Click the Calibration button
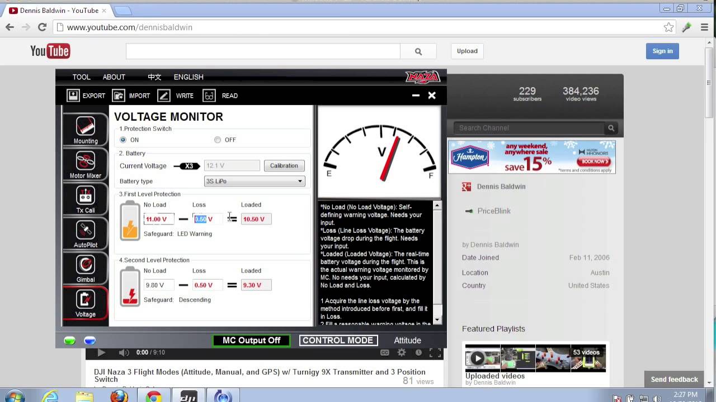Viewport: 716px width, 402px height. 284,165
